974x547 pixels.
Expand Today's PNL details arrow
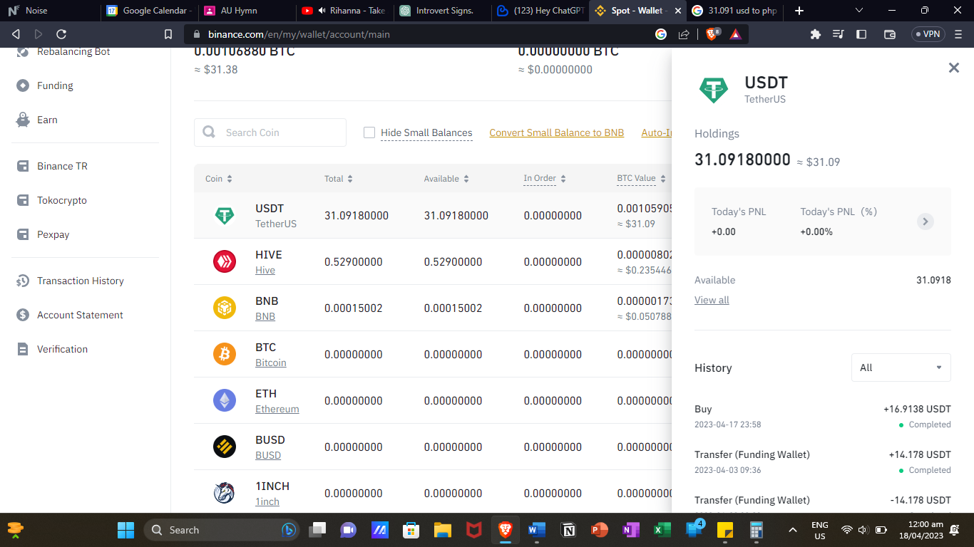925,222
